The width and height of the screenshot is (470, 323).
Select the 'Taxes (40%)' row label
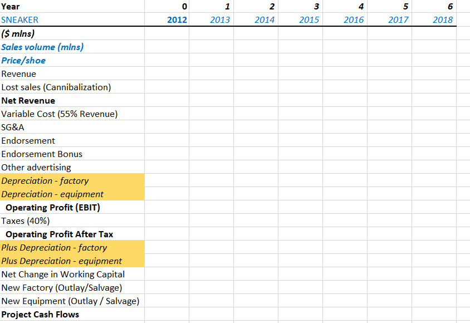[x=72, y=221]
